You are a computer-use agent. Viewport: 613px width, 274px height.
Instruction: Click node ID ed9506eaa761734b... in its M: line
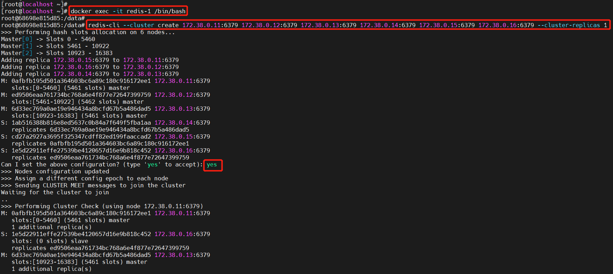coord(81,95)
